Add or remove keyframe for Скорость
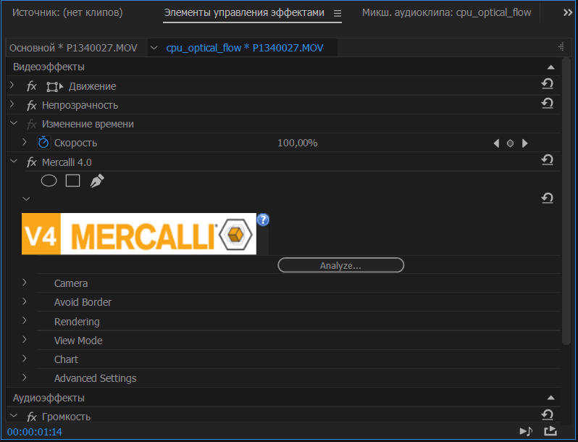This screenshot has width=578, height=442. 510,143
